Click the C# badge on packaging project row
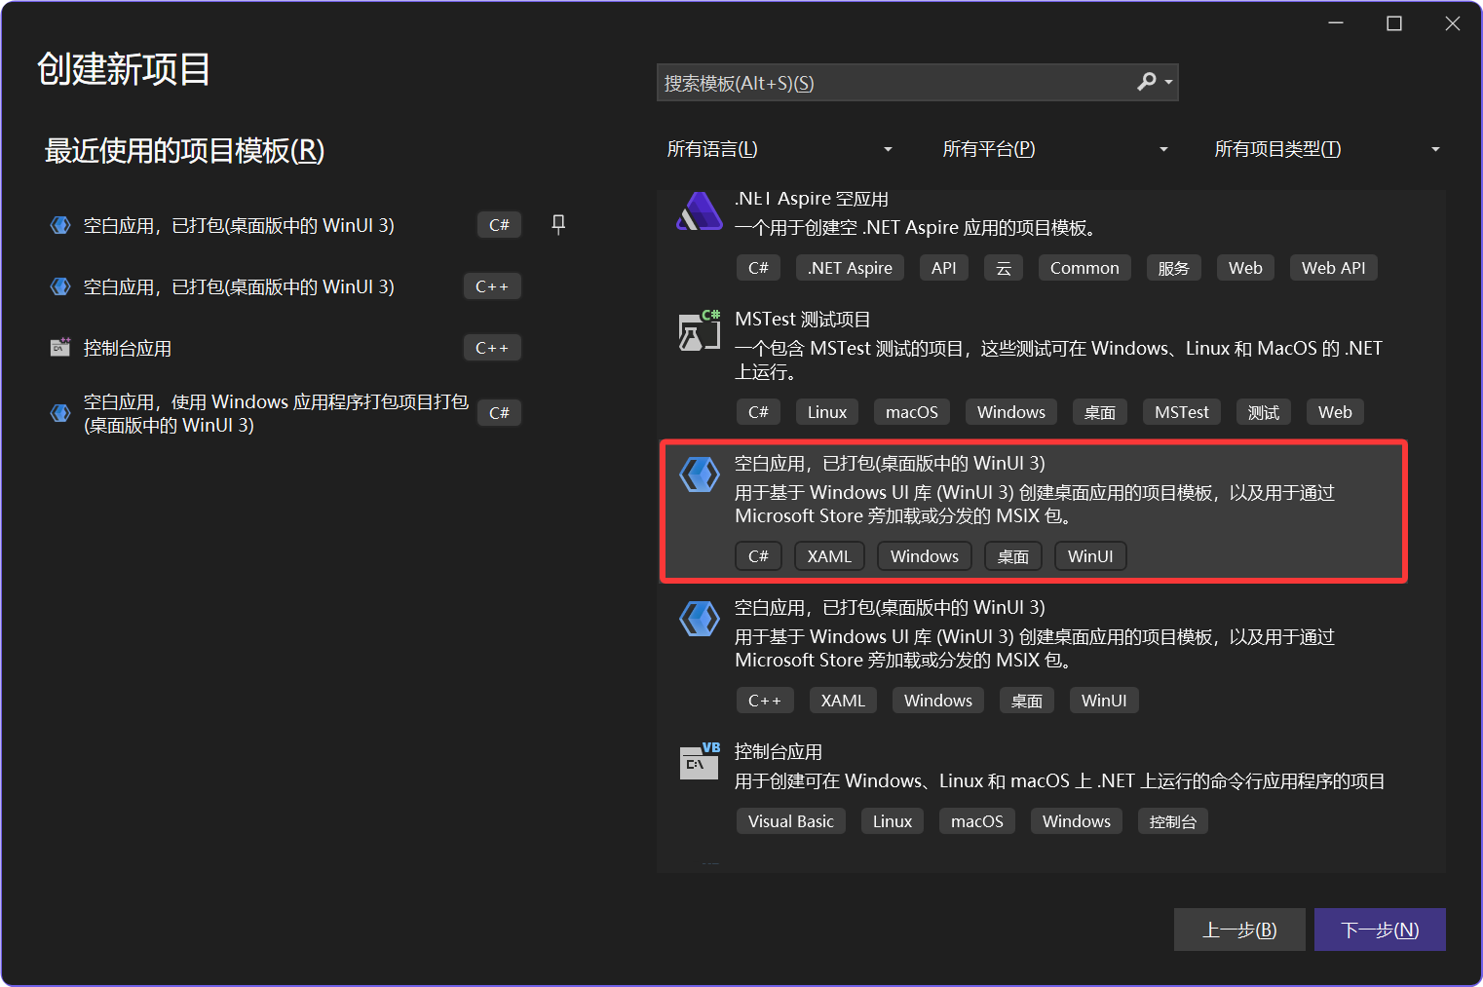 [x=499, y=413]
